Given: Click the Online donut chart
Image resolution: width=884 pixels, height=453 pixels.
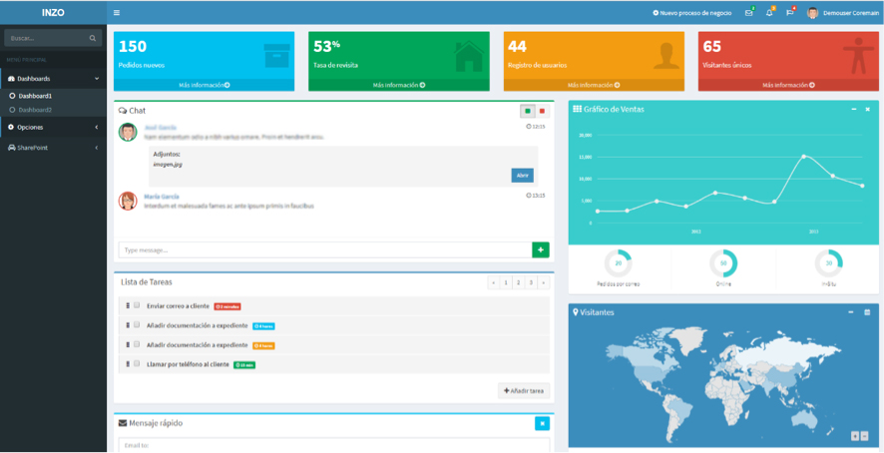Looking at the screenshot, I should 723,263.
